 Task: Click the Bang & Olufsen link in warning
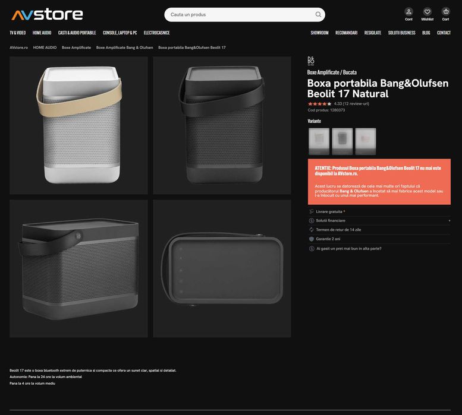pyautogui.click(x=354, y=191)
